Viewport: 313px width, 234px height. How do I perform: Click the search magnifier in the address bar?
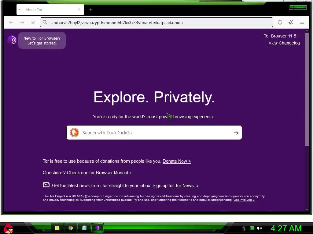45,22
